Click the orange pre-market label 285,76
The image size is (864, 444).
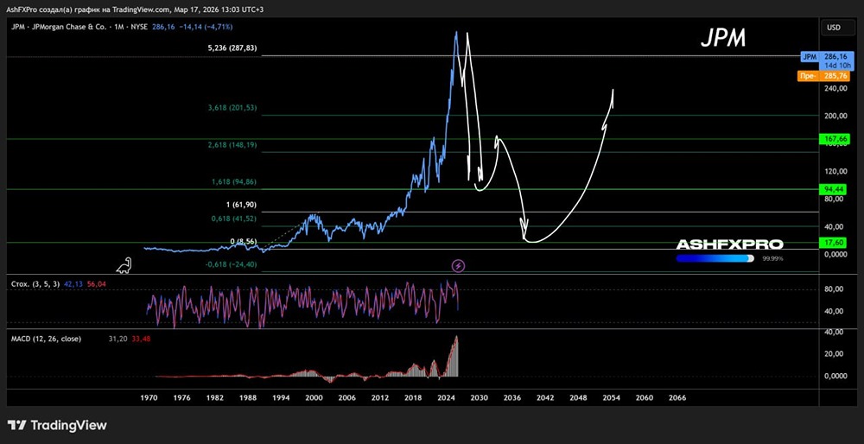point(823,76)
